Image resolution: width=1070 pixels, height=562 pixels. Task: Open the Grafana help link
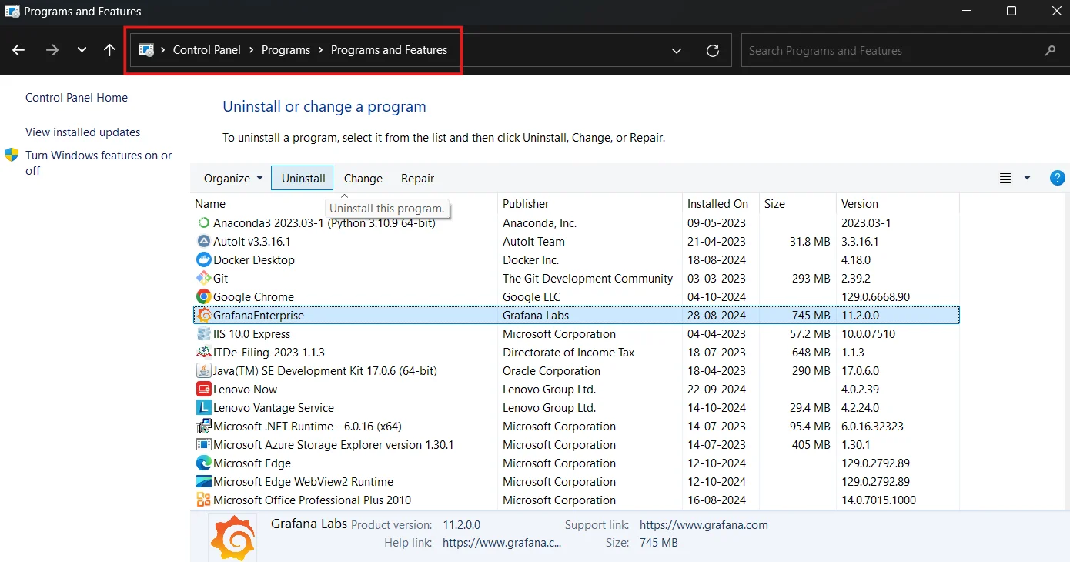click(x=502, y=543)
